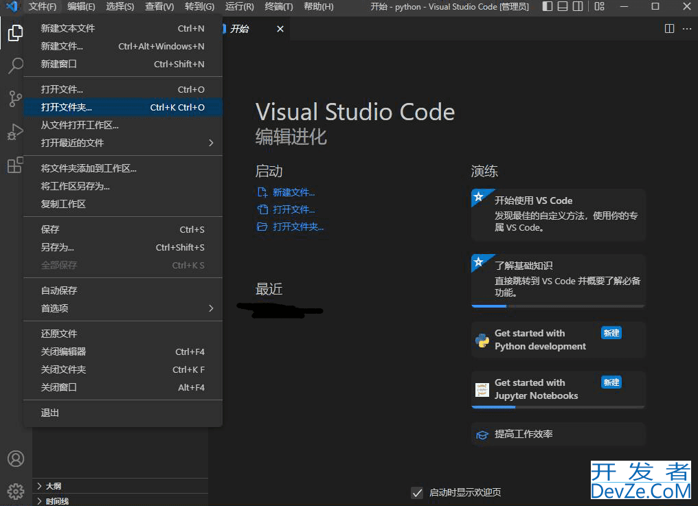Select 将工作区另存为...
The height and width of the screenshot is (506, 698).
123,186
